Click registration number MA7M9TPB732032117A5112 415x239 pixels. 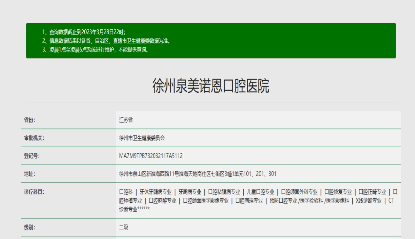[150, 156]
